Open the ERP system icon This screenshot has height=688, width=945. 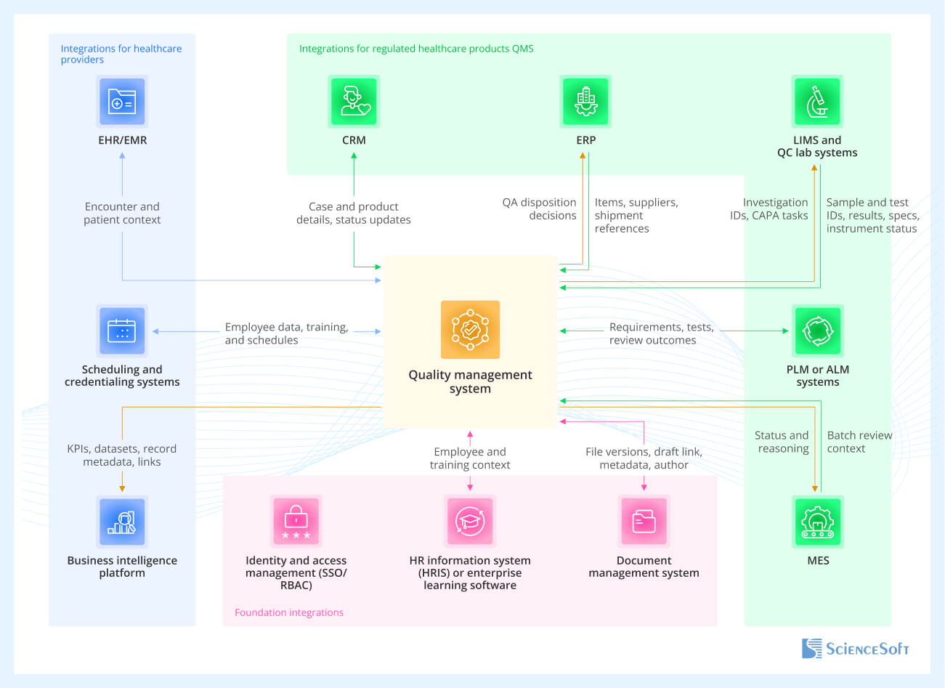[585, 102]
